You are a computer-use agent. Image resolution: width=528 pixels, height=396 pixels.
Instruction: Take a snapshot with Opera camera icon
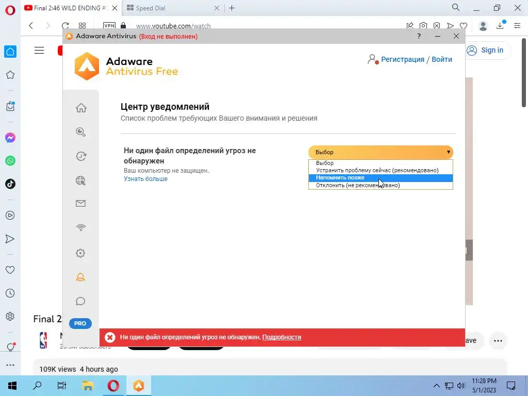(x=423, y=26)
